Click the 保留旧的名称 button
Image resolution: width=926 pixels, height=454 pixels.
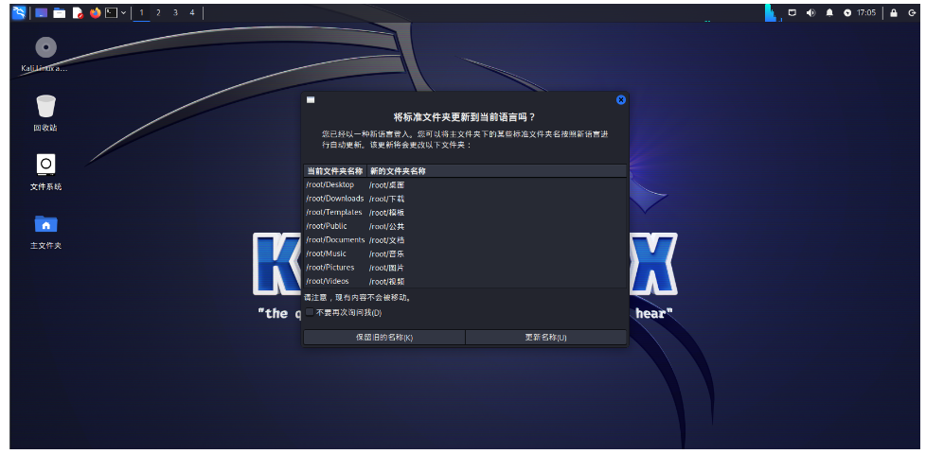click(383, 337)
